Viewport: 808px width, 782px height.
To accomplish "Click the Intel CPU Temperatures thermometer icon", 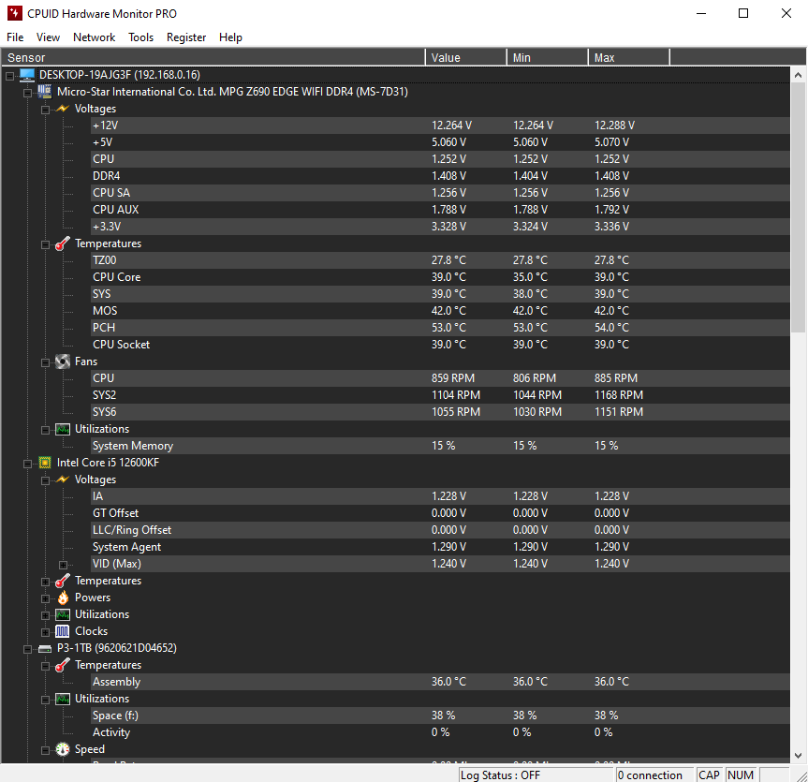I will [63, 581].
